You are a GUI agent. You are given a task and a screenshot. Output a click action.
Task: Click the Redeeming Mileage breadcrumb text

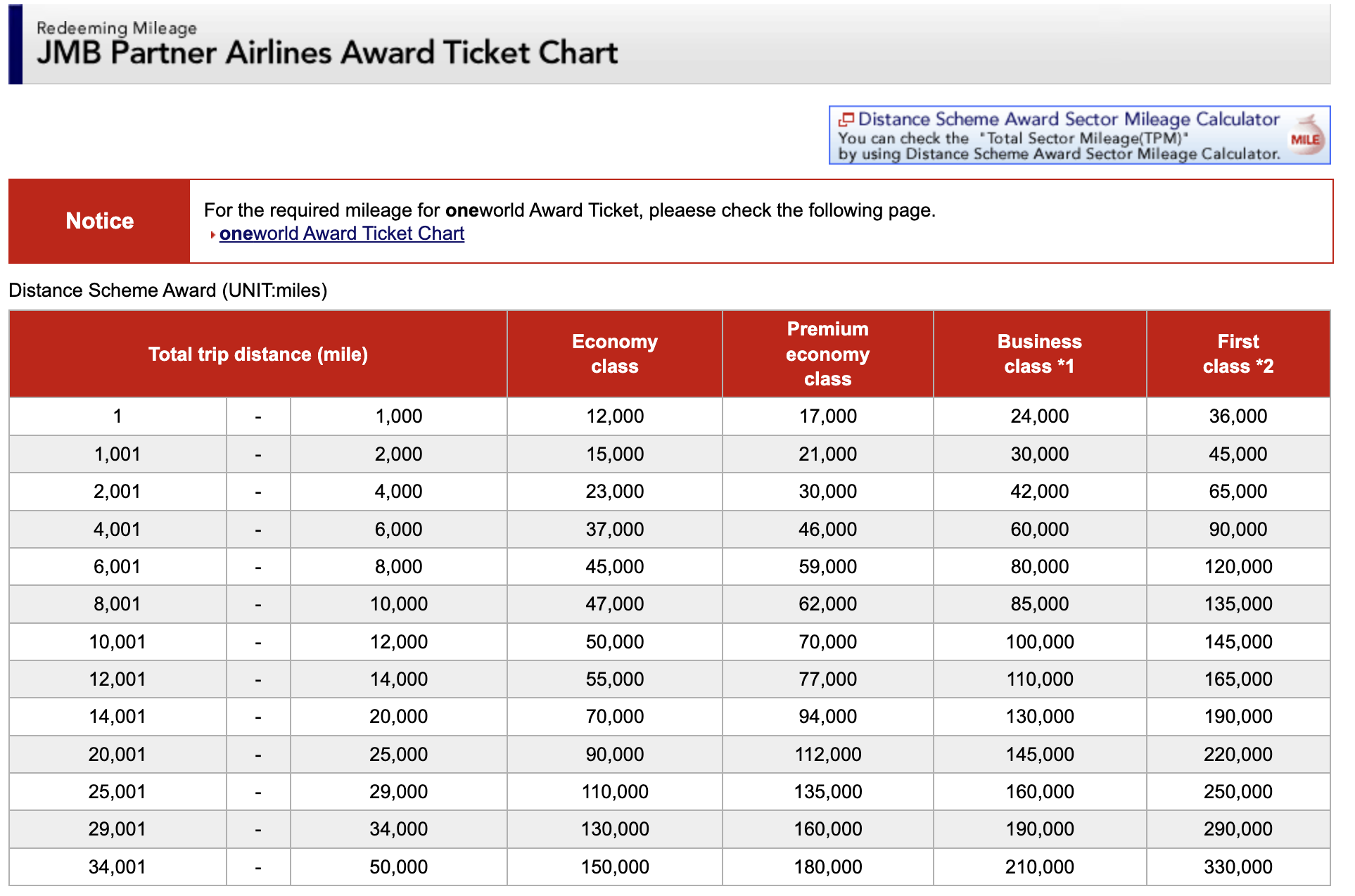point(117,28)
